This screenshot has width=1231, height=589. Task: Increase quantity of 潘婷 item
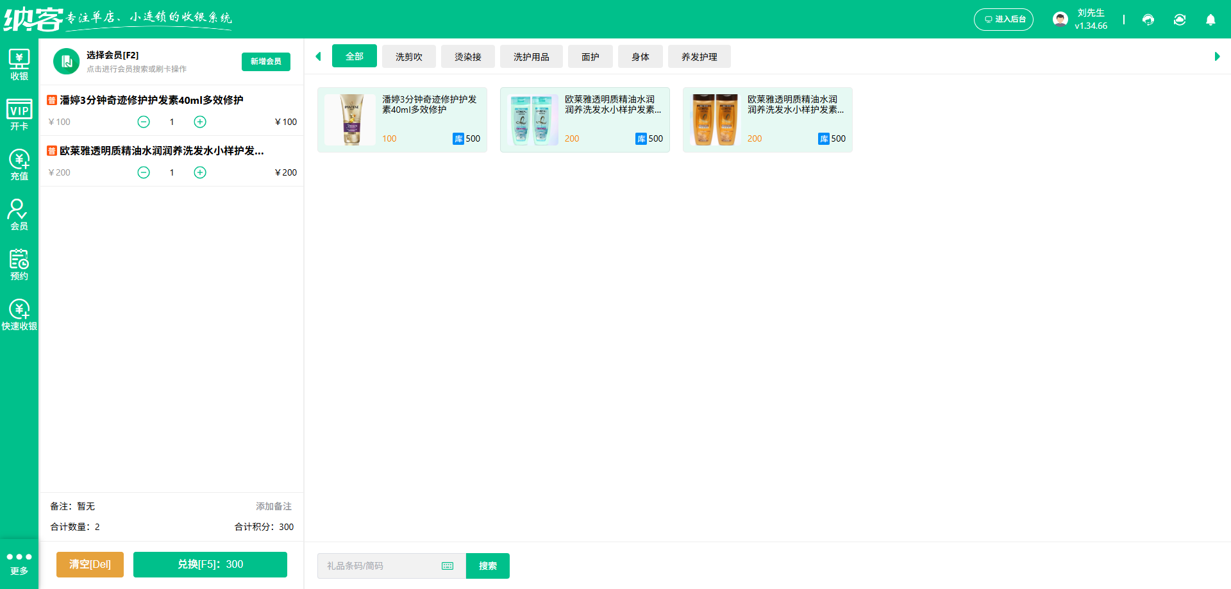click(200, 122)
